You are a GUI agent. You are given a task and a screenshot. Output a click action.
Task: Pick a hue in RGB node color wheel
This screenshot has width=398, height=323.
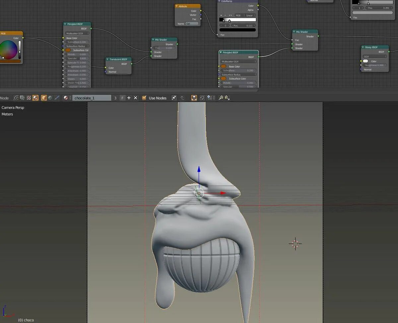tap(8, 50)
